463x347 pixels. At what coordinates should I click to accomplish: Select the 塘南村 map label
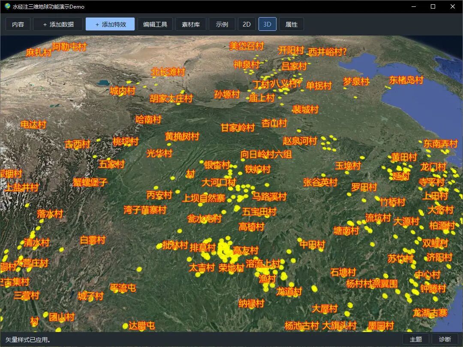346,230
